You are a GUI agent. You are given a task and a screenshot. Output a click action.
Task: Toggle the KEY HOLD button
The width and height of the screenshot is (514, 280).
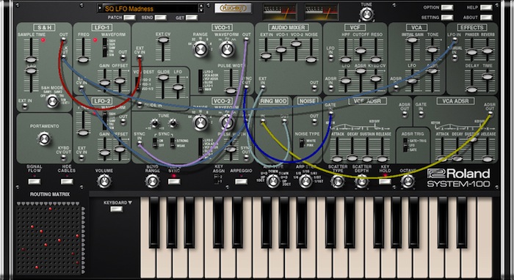[385, 181]
